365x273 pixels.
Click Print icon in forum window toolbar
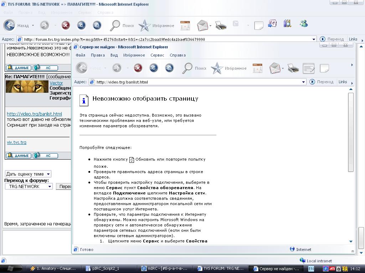[x=221, y=25]
